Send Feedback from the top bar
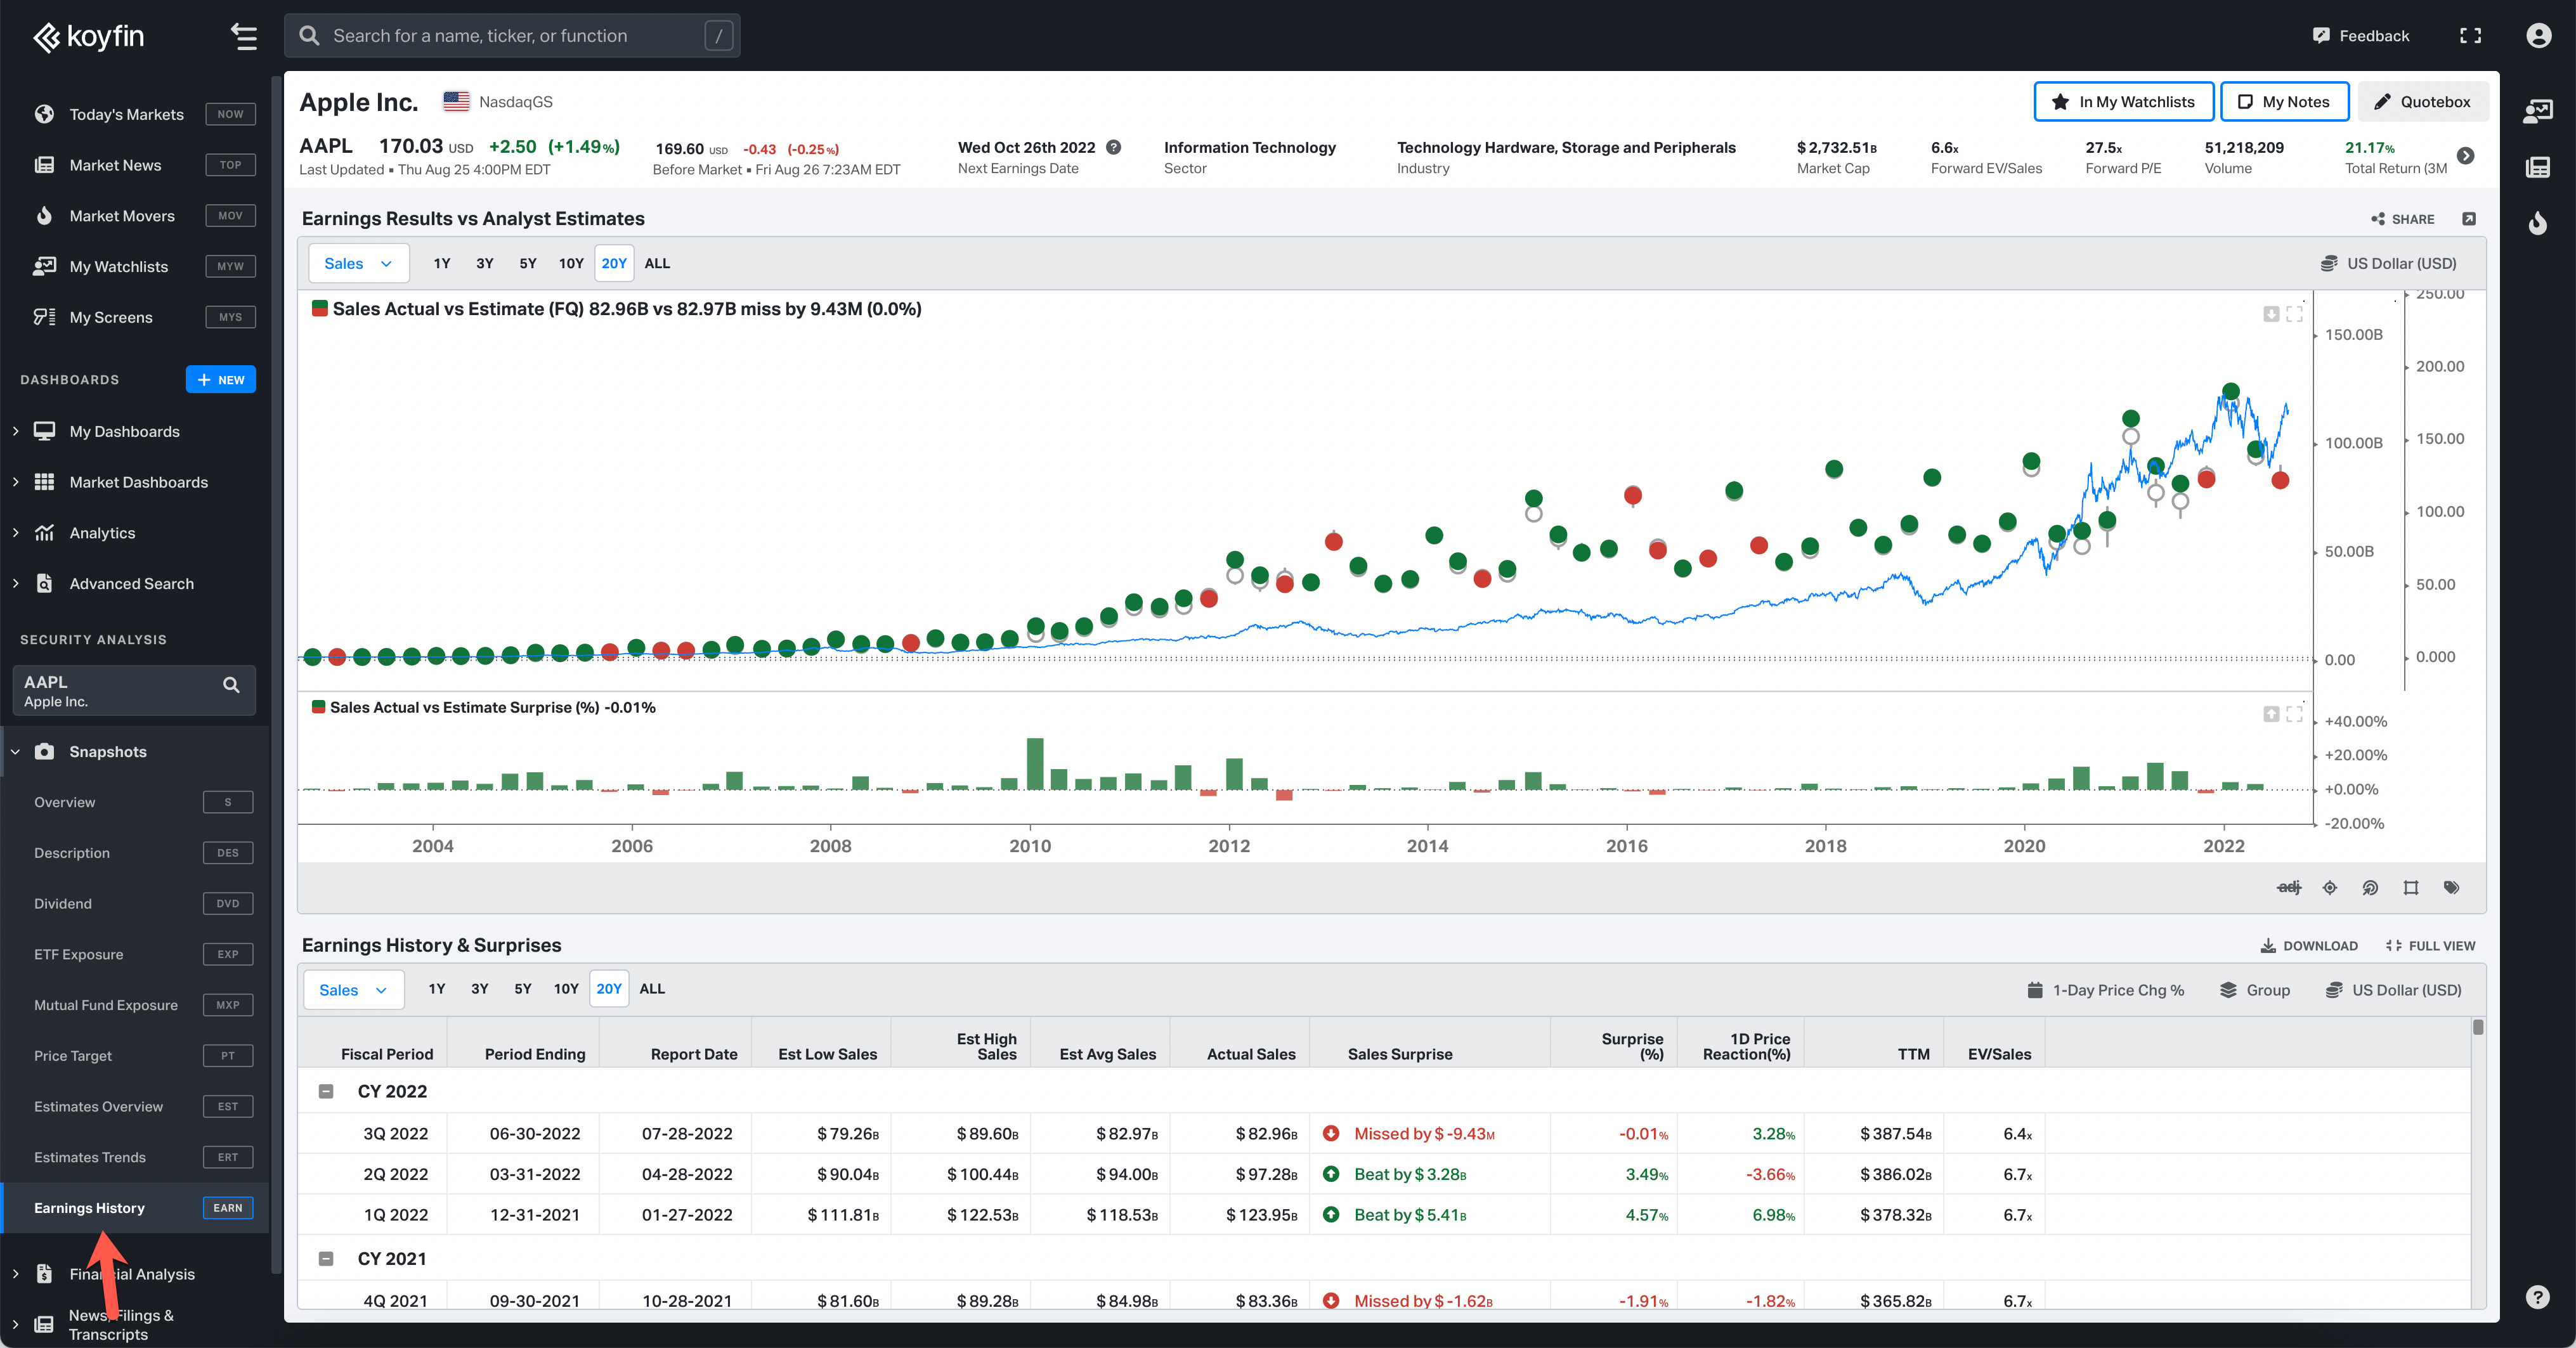 click(x=2361, y=36)
